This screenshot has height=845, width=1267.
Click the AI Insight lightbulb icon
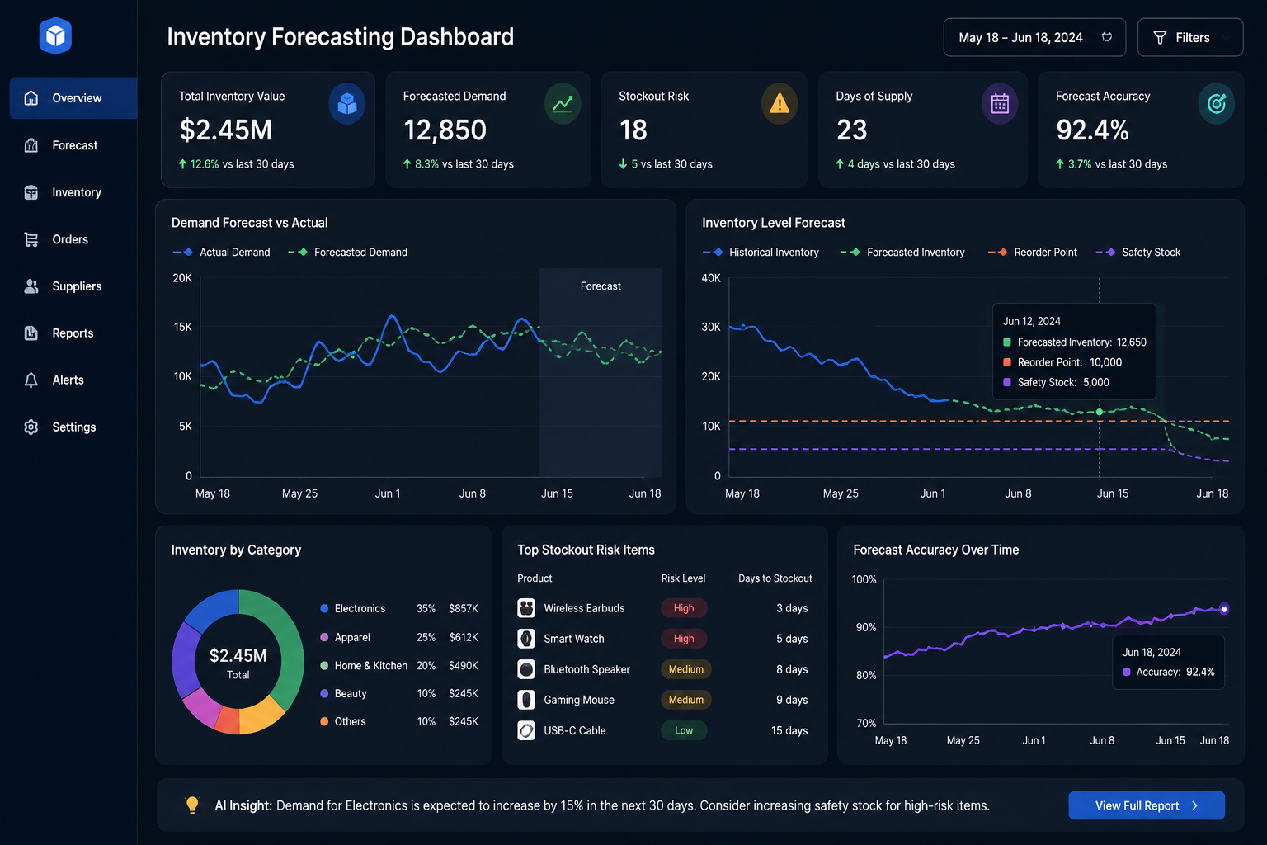point(192,805)
